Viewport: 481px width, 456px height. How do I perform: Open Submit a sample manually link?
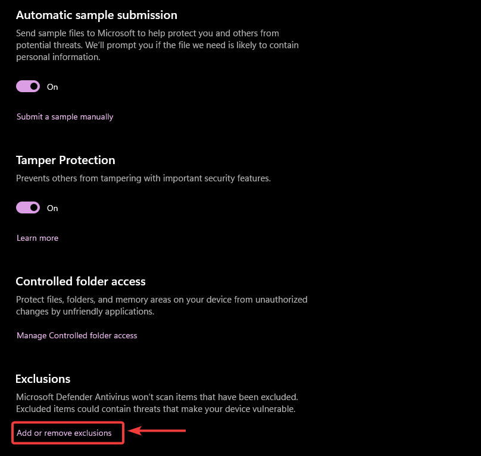(65, 117)
